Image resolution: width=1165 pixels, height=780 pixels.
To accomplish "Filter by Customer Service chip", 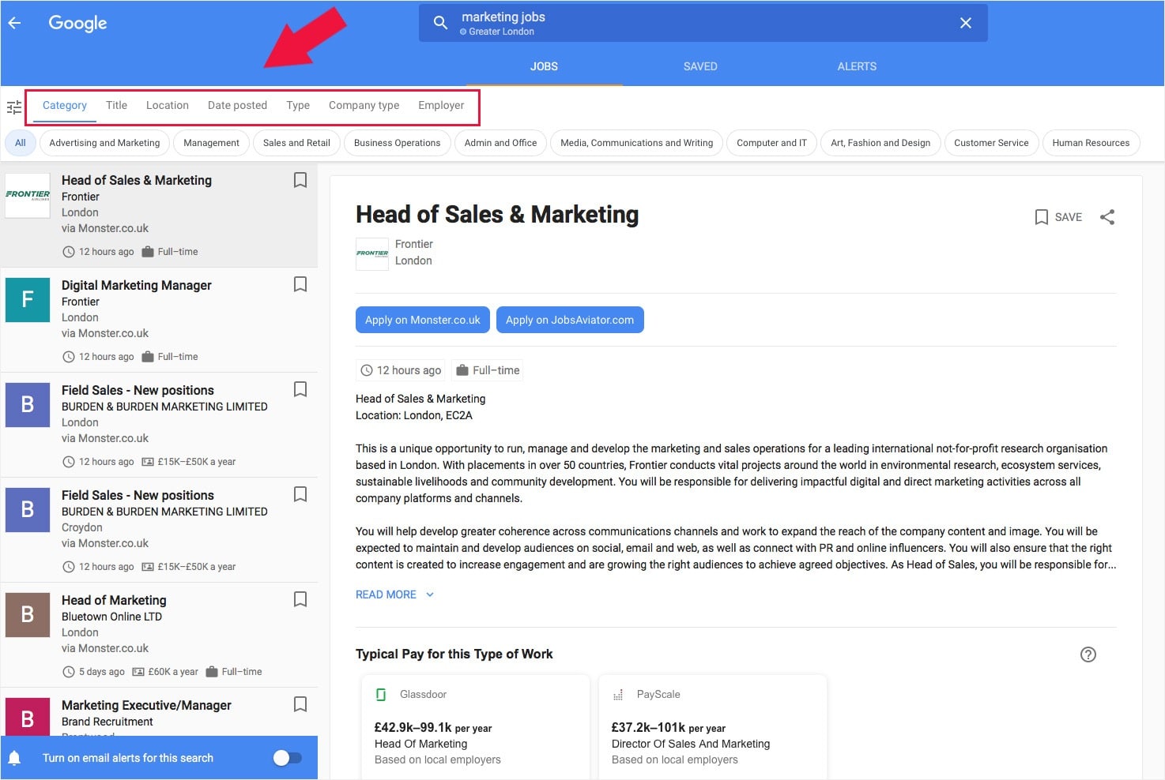I will [x=991, y=143].
